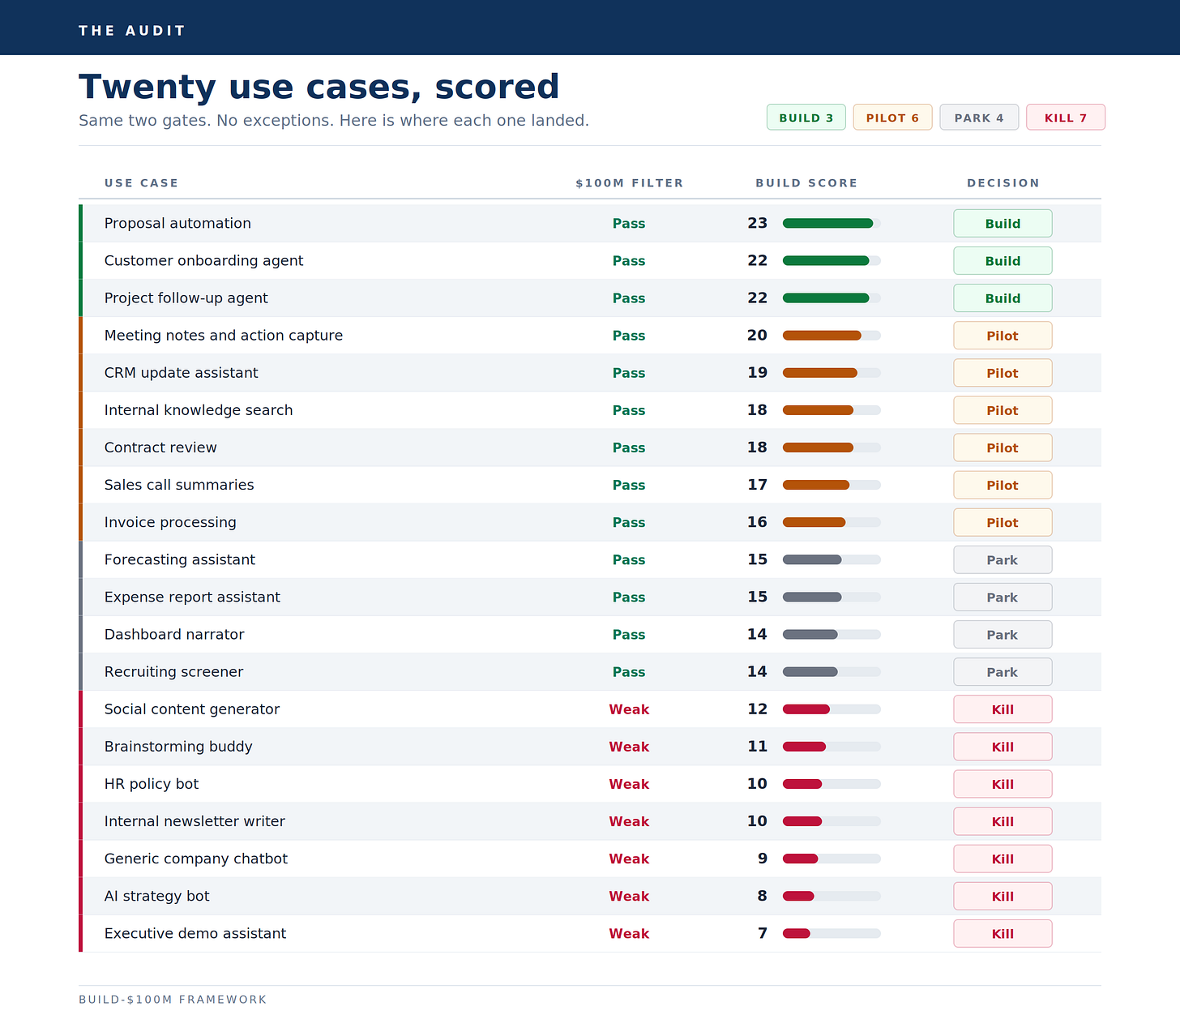This screenshot has height=1015, width=1180.
Task: Click the BUILD 3 summary chip
Action: click(806, 118)
